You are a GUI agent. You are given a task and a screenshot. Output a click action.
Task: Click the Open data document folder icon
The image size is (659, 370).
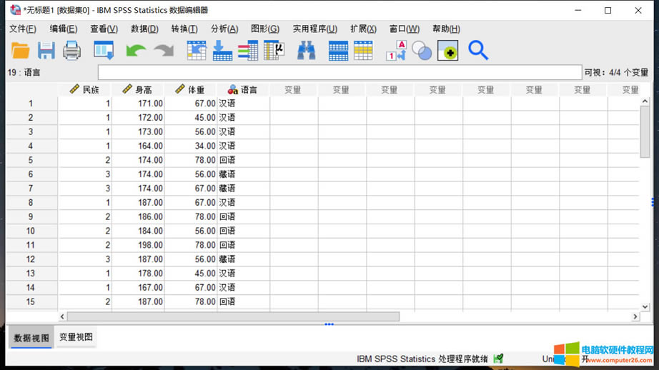click(x=20, y=51)
